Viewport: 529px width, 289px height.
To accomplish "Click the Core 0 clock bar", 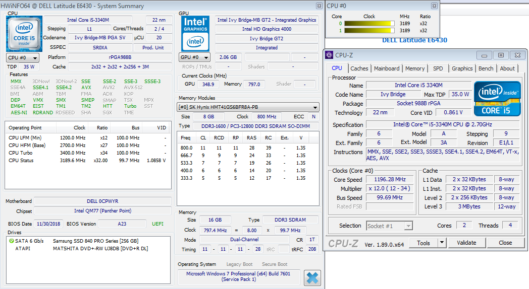I will pyautogui.click(x=369, y=24).
